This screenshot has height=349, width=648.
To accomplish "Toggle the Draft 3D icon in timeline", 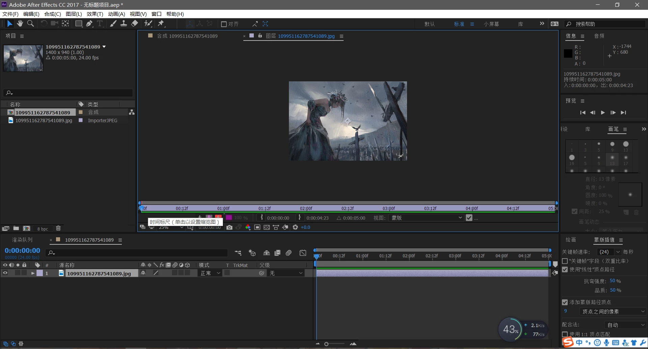I will 252,253.
